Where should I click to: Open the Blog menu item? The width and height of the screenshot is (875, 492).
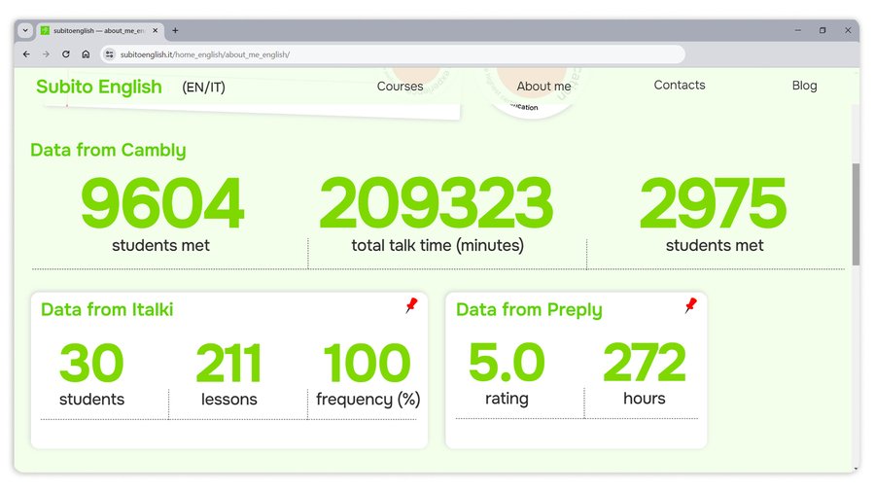804,86
